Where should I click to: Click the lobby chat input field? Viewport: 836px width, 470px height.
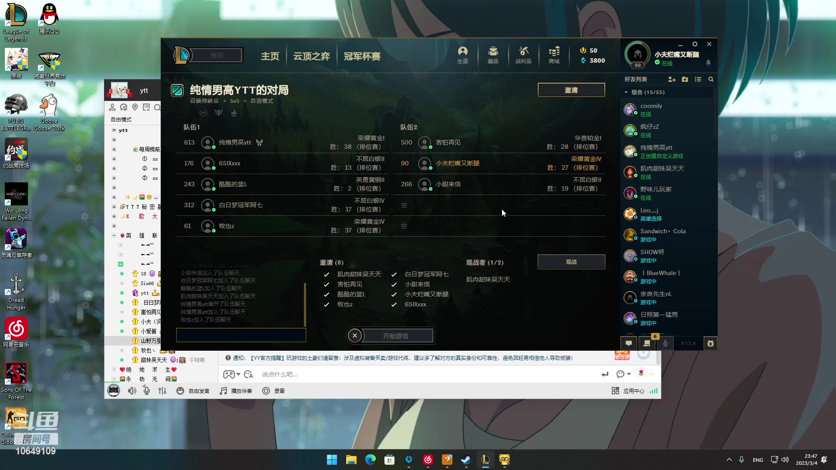[x=241, y=335]
